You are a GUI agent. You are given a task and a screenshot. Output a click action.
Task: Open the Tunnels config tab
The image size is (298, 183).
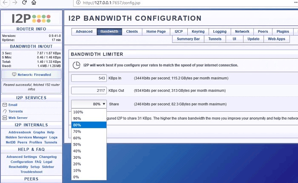(215, 39)
